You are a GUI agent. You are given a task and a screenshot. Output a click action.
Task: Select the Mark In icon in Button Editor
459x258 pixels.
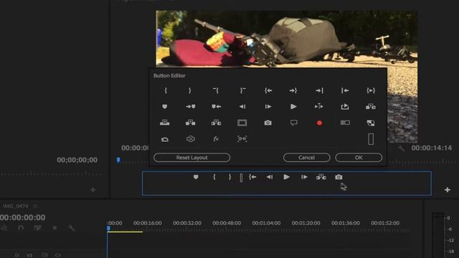[x=165, y=91]
